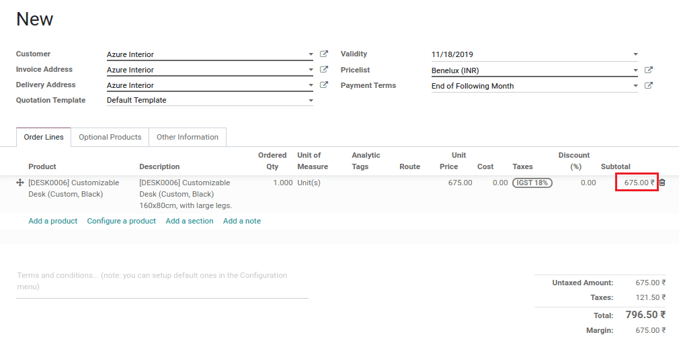Image resolution: width=679 pixels, height=345 pixels.
Task: Click the Taxes column header
Action: (x=522, y=166)
